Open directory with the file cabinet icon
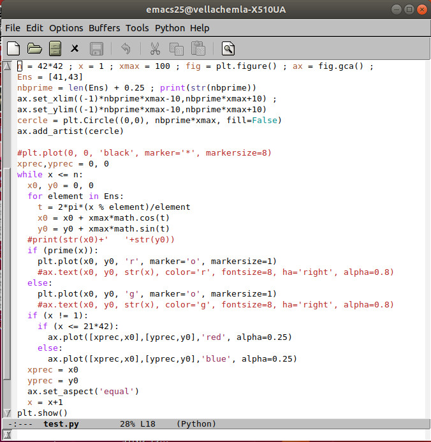The height and width of the screenshot is (442, 431). (x=55, y=48)
